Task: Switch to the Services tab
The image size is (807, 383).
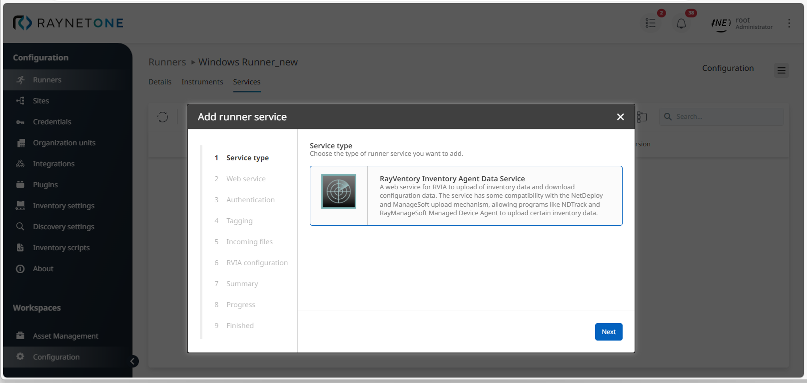Action: click(x=247, y=82)
